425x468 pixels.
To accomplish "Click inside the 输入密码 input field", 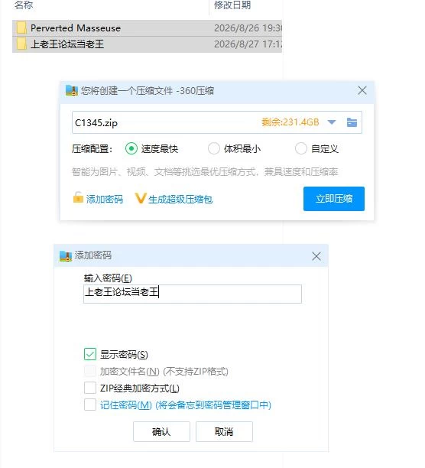I will (x=193, y=294).
